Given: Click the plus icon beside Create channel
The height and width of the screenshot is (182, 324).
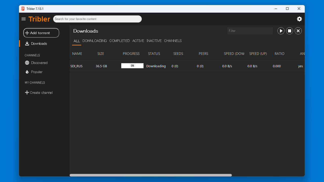Looking at the screenshot, I should [27, 93].
